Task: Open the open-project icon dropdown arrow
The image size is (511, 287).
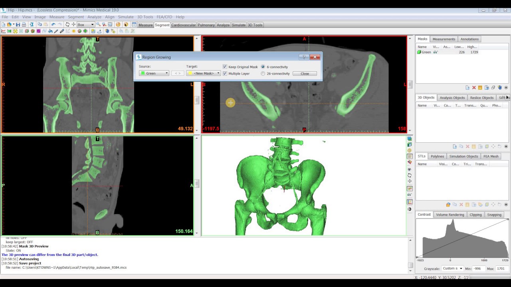Action: [x=14, y=25]
